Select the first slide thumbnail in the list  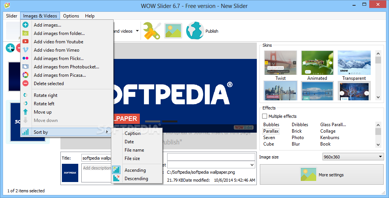14,77
